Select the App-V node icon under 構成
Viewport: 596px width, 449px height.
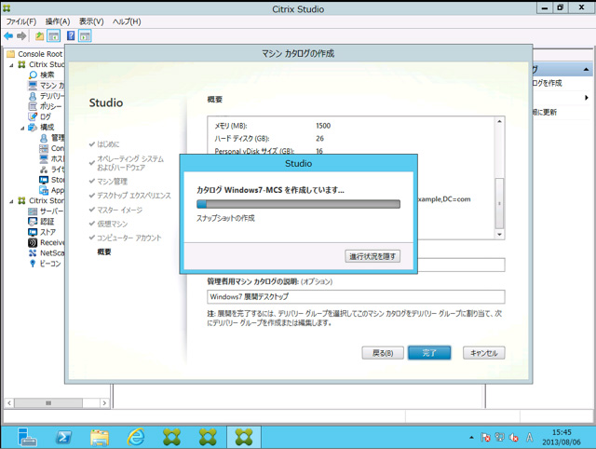pos(44,190)
